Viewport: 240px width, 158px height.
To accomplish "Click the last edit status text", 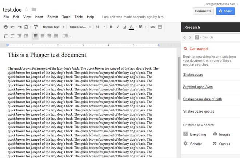I will [x=133, y=17].
